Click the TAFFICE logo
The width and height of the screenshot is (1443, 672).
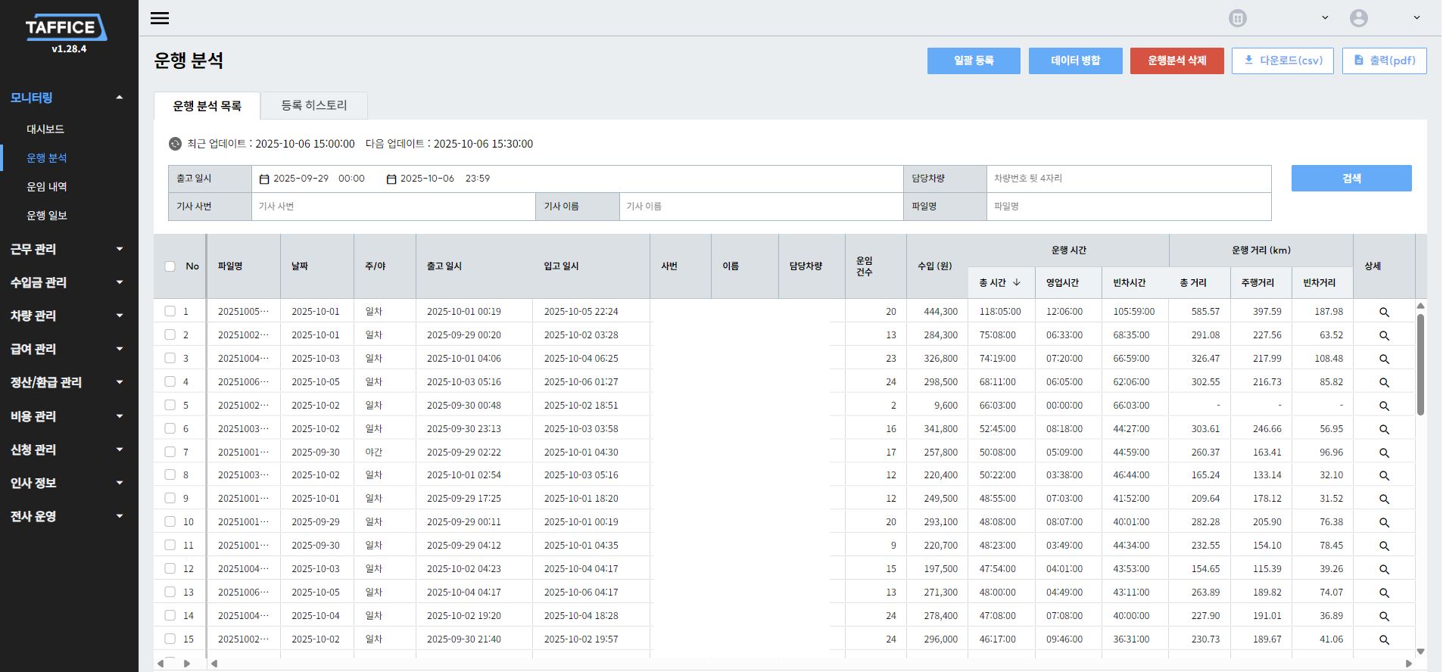(x=67, y=28)
